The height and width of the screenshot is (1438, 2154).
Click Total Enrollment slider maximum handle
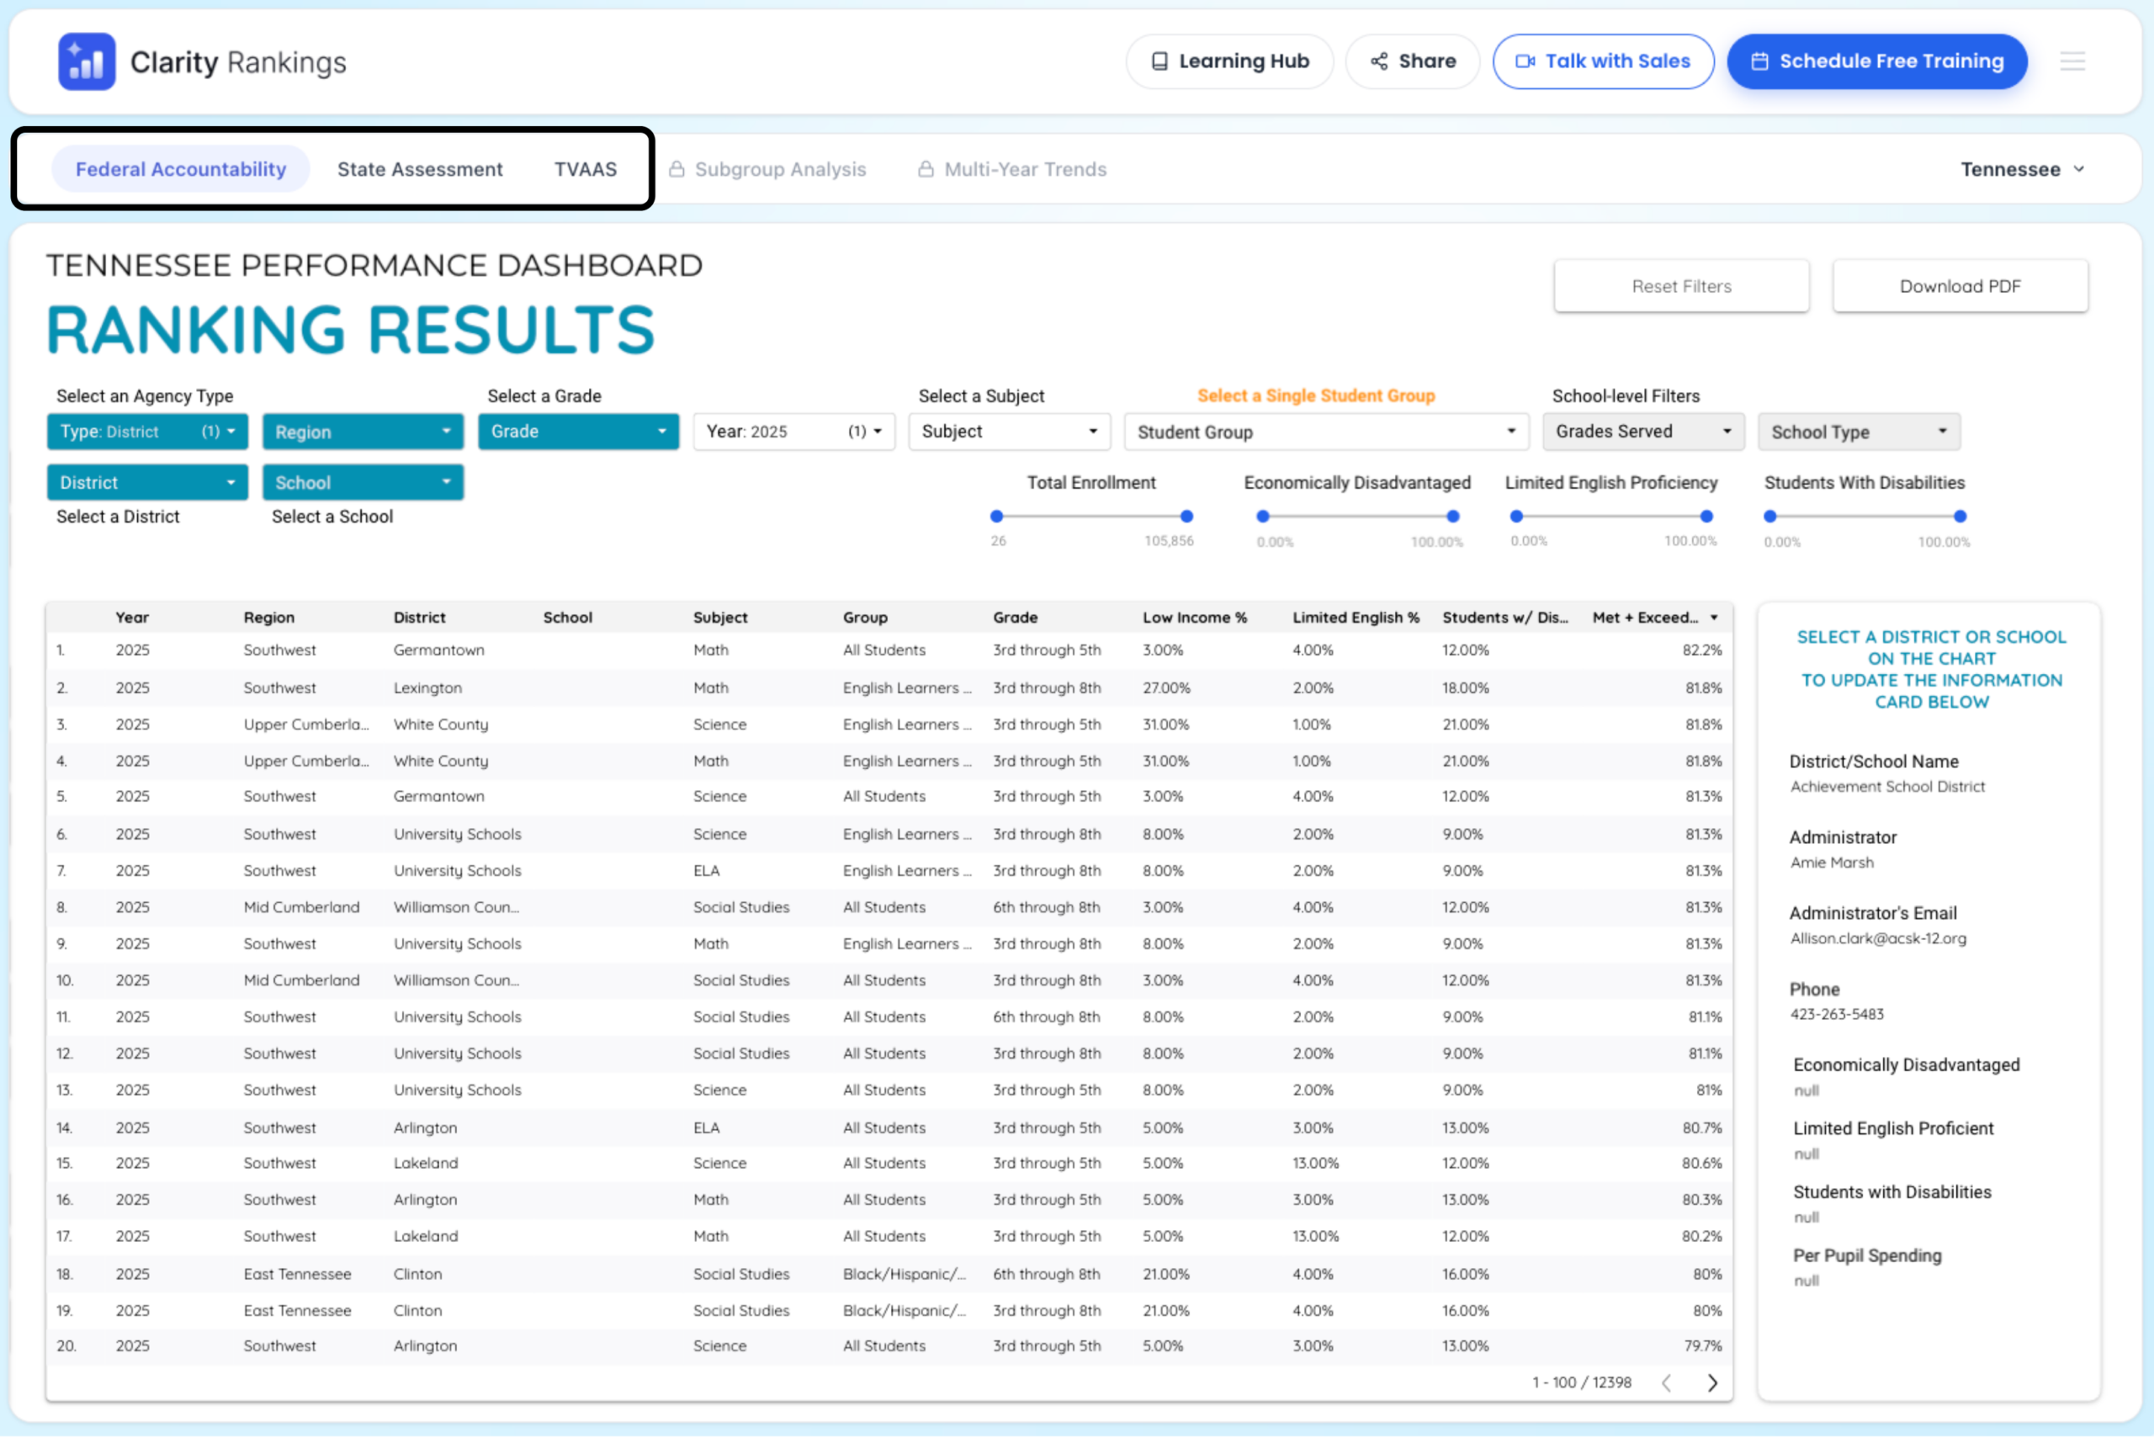click(x=1186, y=517)
